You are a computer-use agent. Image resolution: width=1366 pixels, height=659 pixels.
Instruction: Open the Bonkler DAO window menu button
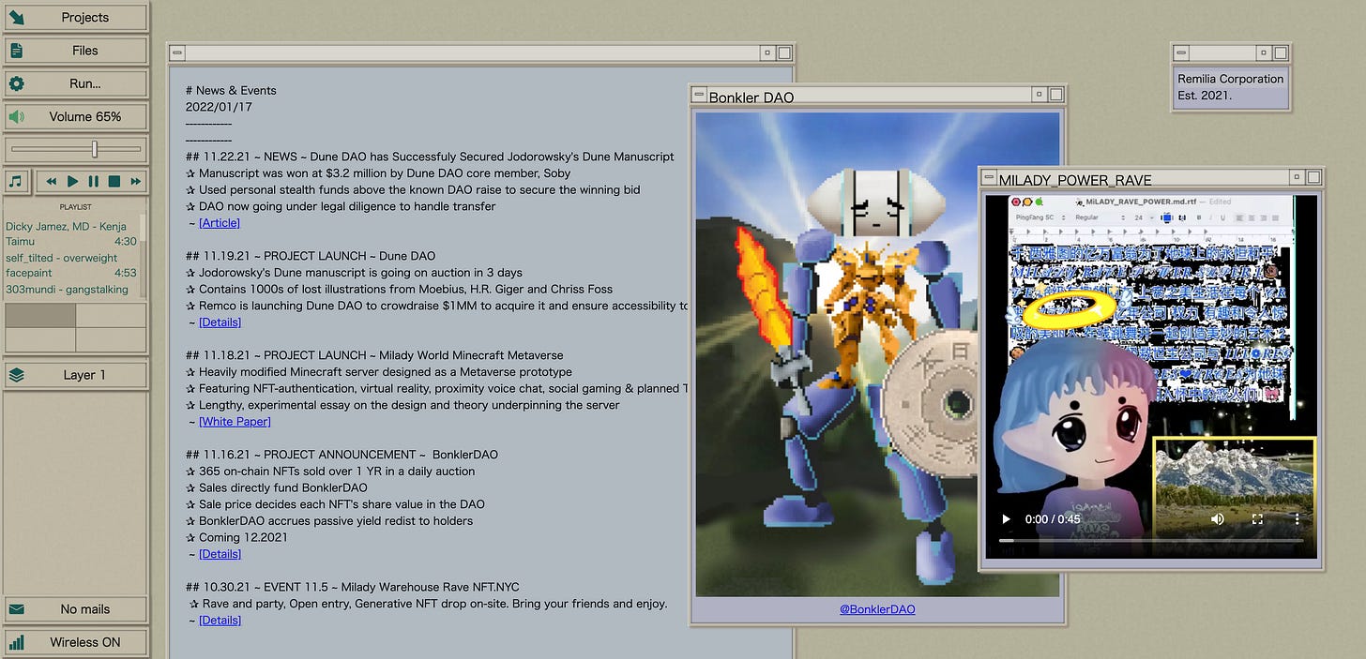click(699, 95)
